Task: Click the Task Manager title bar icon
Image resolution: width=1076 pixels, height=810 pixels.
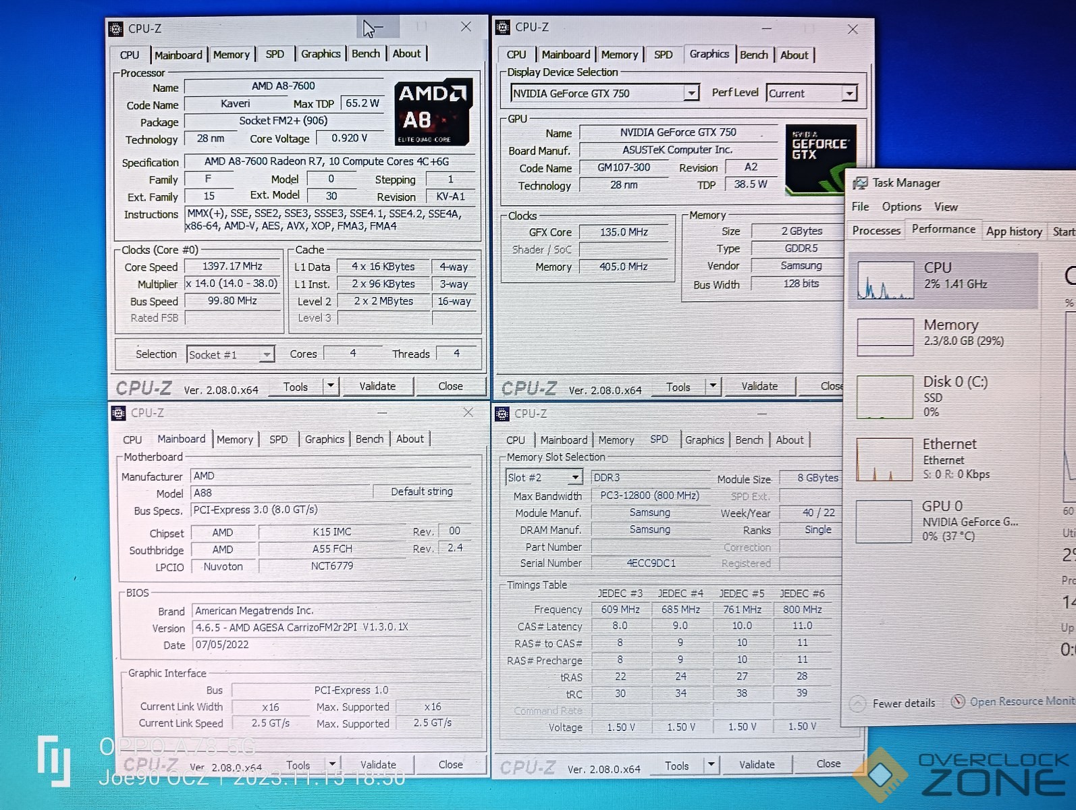Action: point(860,183)
